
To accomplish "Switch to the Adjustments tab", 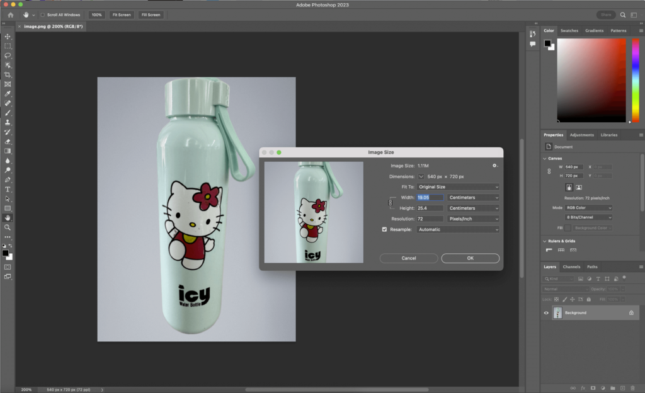I will click(x=581, y=135).
